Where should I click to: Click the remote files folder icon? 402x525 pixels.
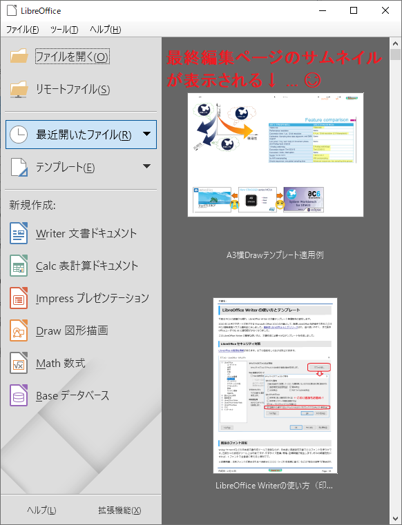pyautogui.click(x=19, y=89)
